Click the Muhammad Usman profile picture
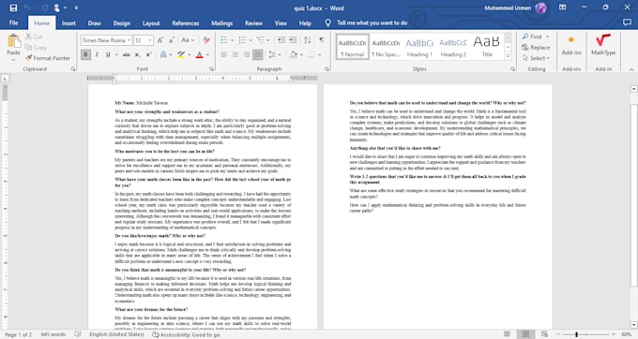The width and height of the screenshot is (638, 339). click(x=540, y=7)
